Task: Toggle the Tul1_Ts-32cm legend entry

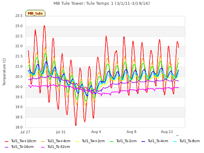Action: [55, 147]
